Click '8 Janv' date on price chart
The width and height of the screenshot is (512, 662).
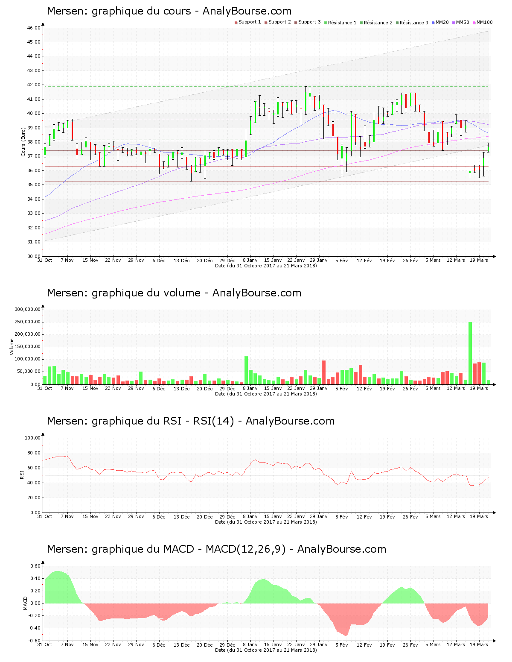click(250, 261)
